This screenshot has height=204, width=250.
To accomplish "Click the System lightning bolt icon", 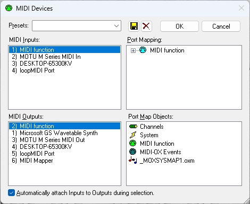I will (133, 135).
